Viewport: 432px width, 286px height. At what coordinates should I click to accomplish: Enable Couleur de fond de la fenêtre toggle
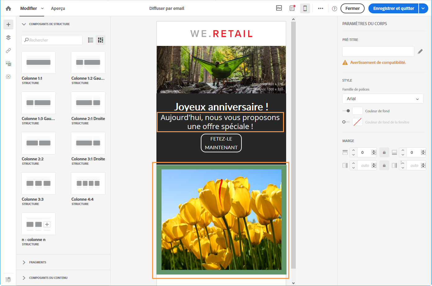(346, 122)
